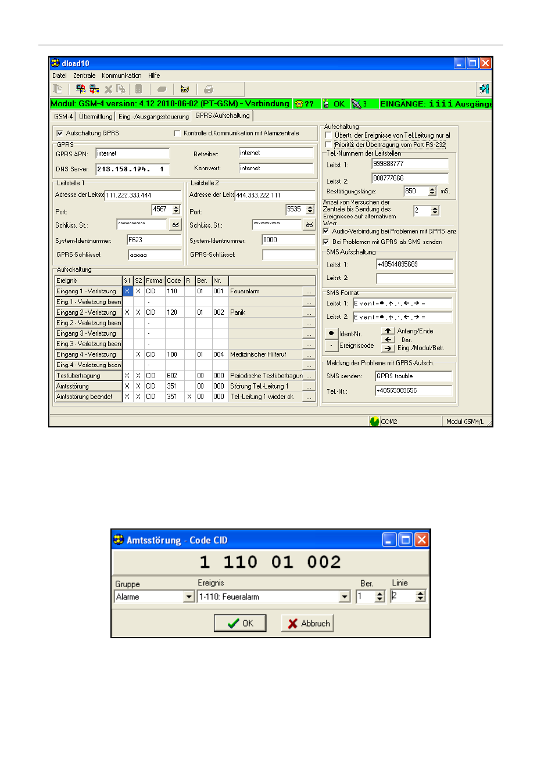Click the Bestätigungslänge stepper arrows

(432, 191)
